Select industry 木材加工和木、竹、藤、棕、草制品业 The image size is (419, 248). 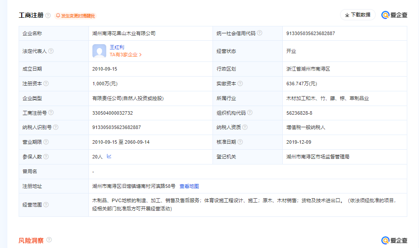(x=327, y=98)
